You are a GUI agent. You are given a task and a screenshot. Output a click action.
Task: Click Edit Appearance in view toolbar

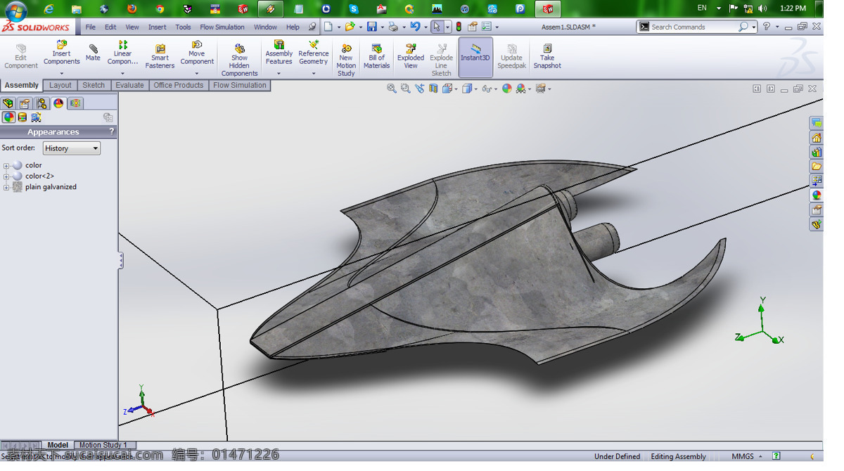click(x=506, y=89)
